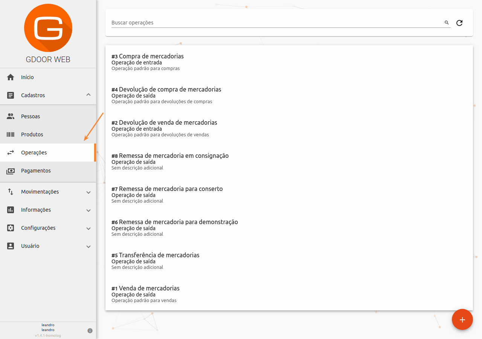Open #8 Remessa de mercadoria em consignação
The height and width of the screenshot is (339, 482).
(289, 161)
